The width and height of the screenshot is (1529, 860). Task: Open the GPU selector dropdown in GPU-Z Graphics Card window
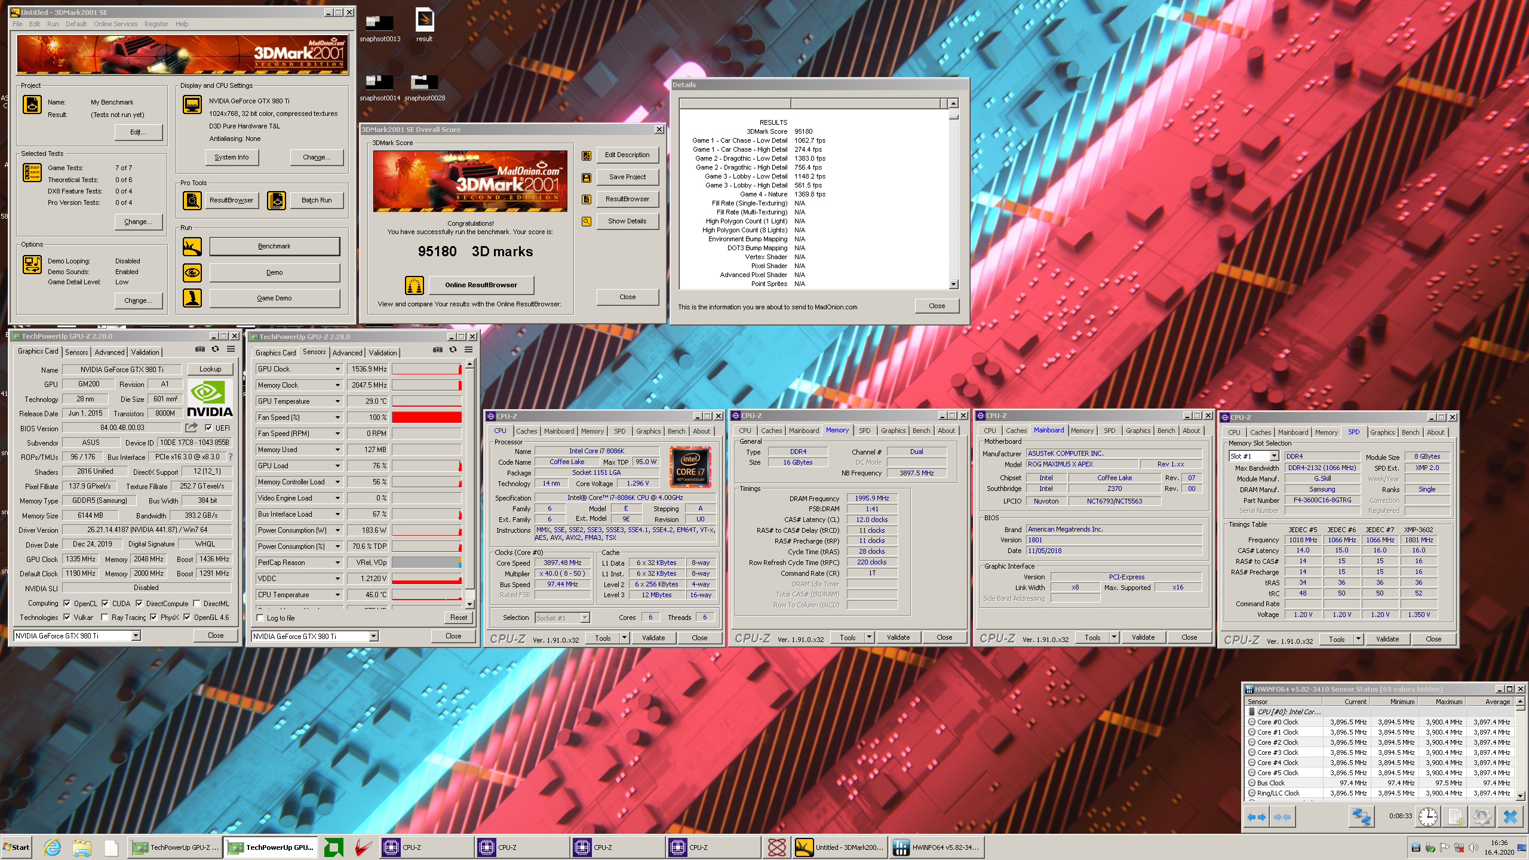[x=136, y=636]
